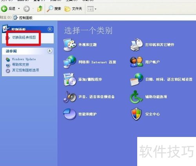Open 日期、时间、语言和区域设置 calendar icon
The width and height of the screenshot is (196, 166).
(x=136, y=79)
